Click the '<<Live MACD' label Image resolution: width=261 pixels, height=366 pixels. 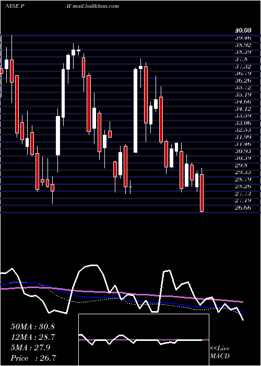(220, 352)
